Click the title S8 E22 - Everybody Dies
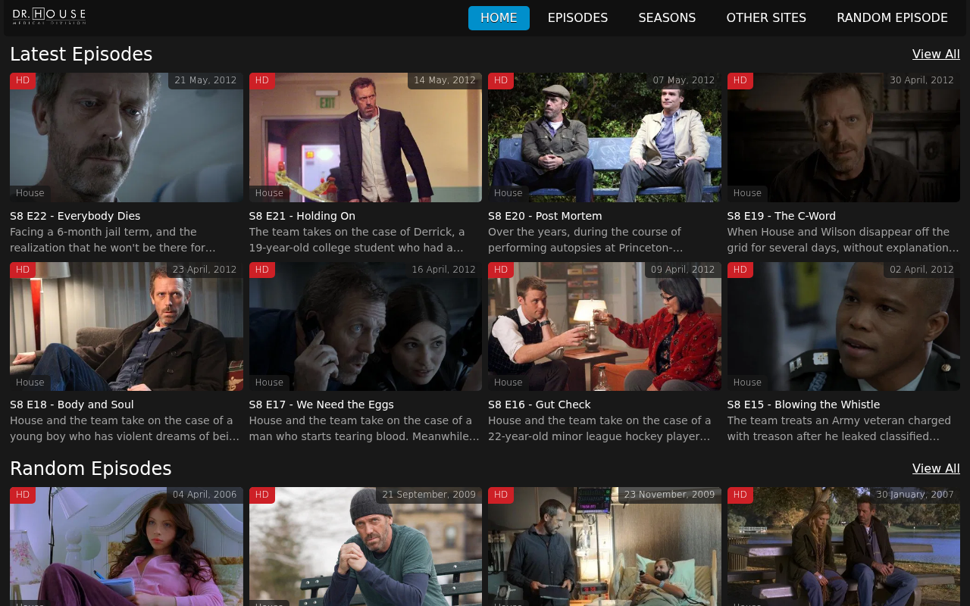The height and width of the screenshot is (606, 970). point(75,216)
